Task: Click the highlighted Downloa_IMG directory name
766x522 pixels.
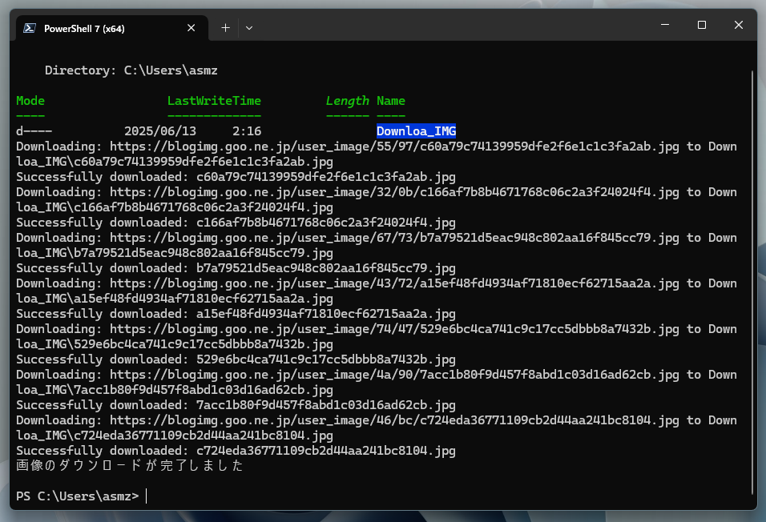Action: coord(416,131)
